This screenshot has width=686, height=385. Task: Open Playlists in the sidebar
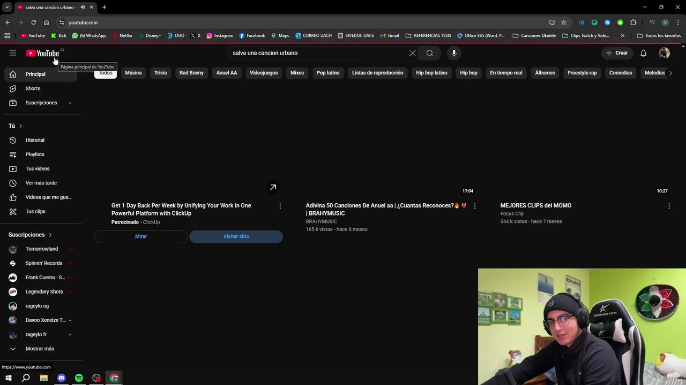coord(41,155)
